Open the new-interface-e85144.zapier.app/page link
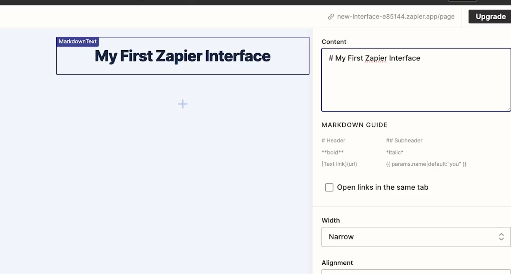 coord(396,17)
